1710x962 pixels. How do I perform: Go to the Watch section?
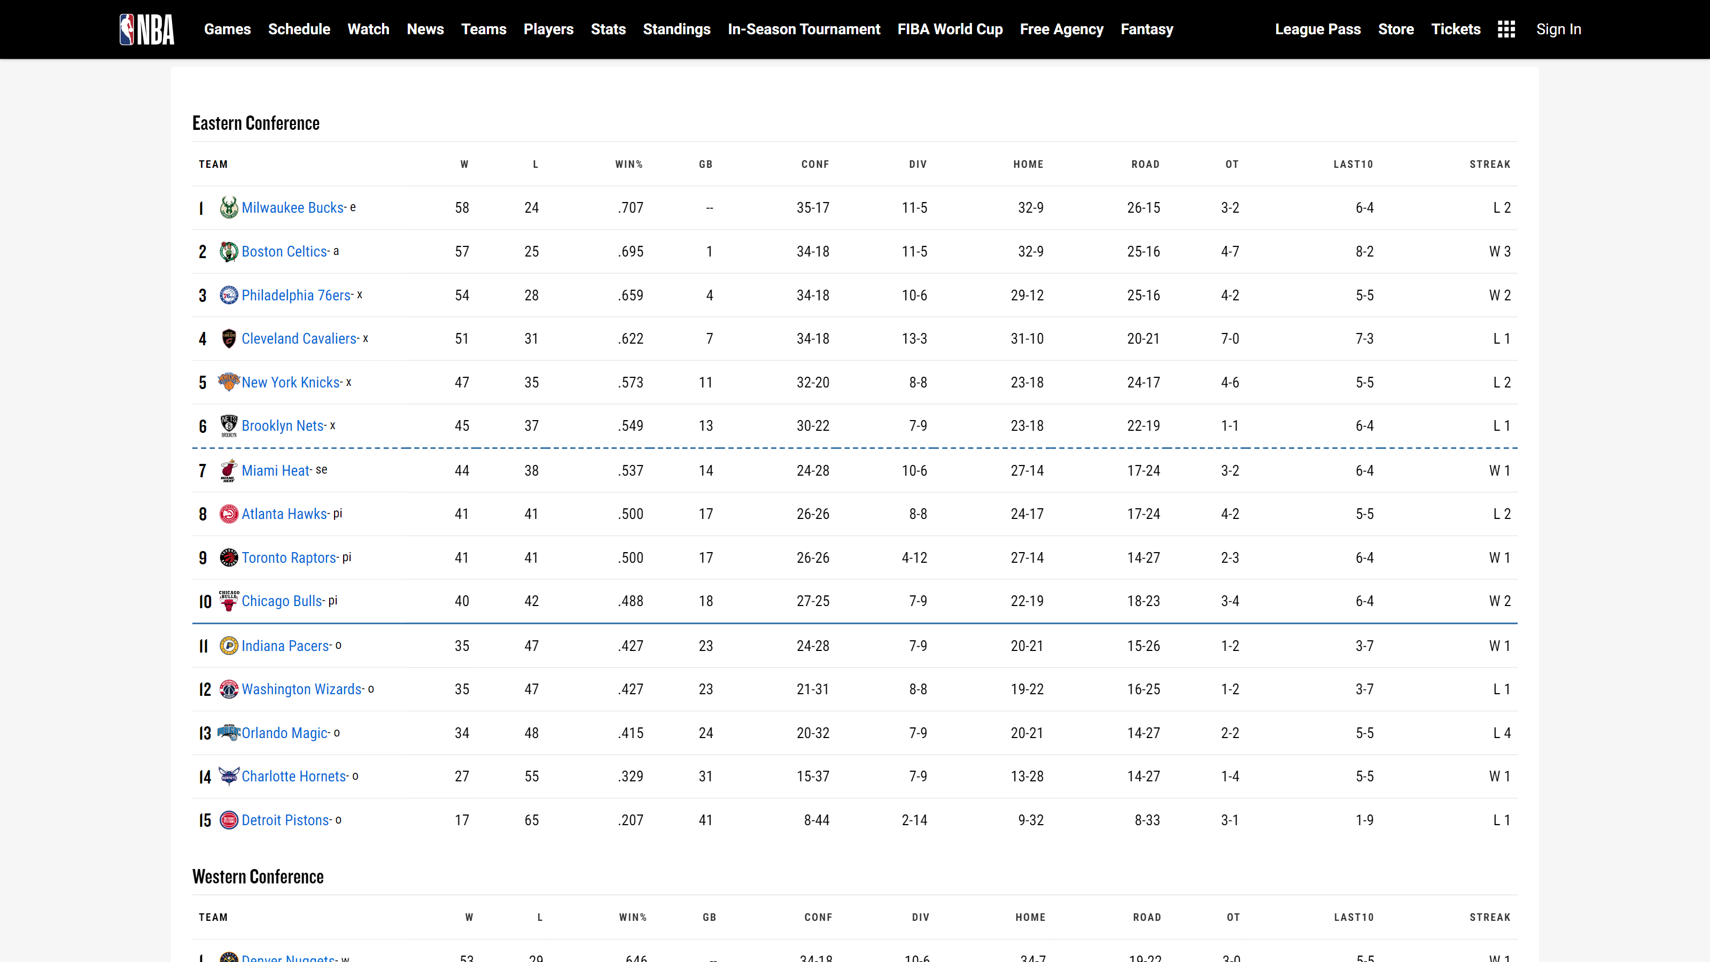[368, 29]
